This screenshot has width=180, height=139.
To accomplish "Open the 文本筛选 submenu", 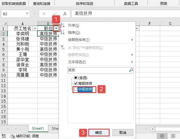I will pos(77,62).
